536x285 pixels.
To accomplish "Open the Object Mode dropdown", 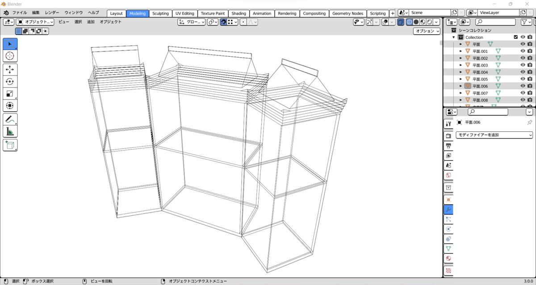I will click(35, 22).
